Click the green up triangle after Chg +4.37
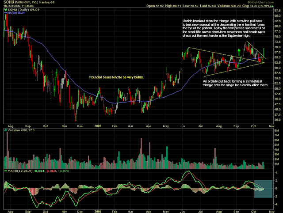The height and width of the screenshot is (213, 283). tap(272, 6)
